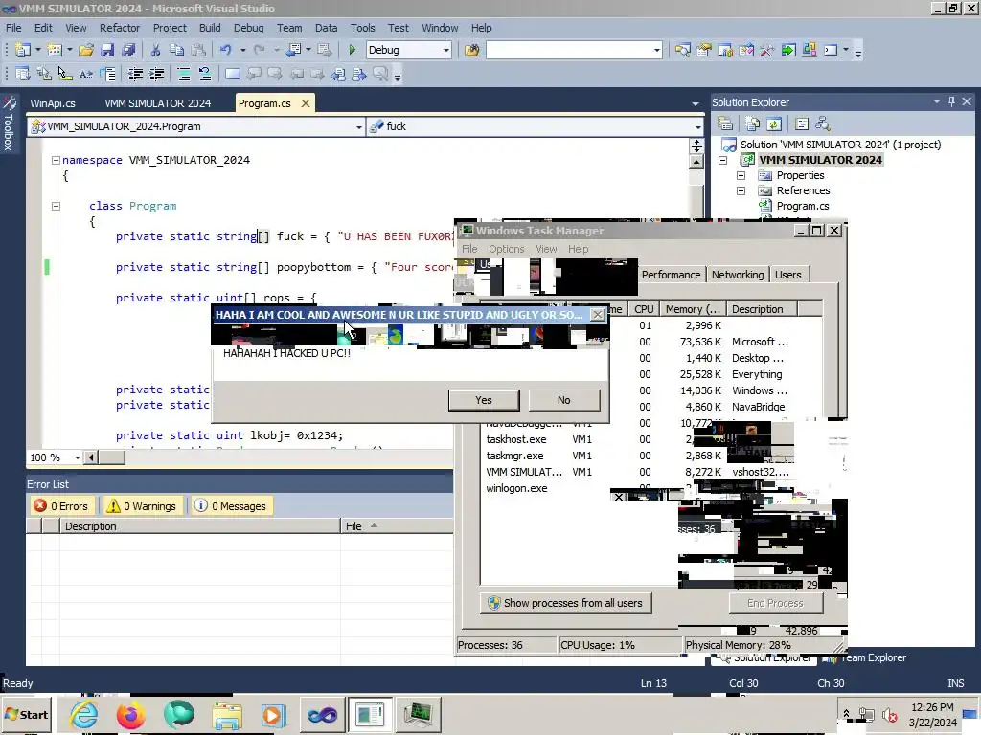Click View Class Diagram icon in Solution Explorer
The width and height of the screenshot is (981, 735).
(x=823, y=123)
